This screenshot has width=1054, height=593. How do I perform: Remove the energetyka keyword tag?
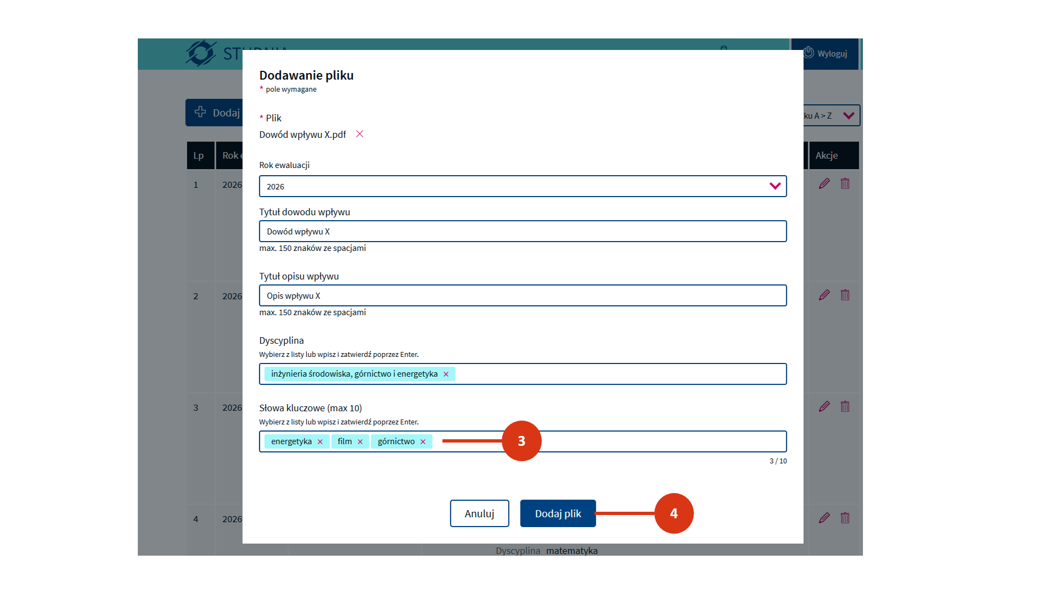coord(320,442)
